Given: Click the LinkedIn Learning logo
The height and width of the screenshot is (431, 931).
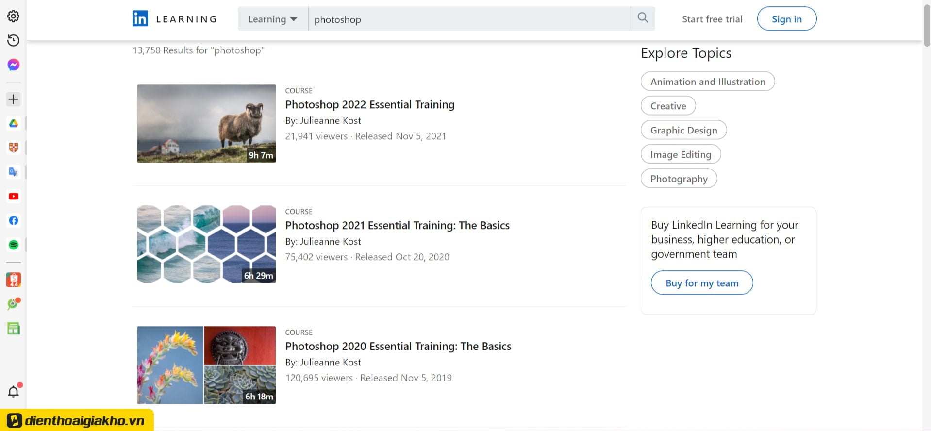Looking at the screenshot, I should (x=174, y=19).
